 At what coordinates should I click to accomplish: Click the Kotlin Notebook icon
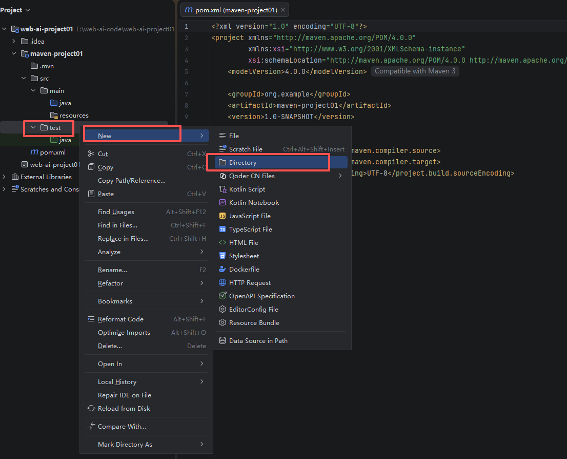[x=222, y=202]
